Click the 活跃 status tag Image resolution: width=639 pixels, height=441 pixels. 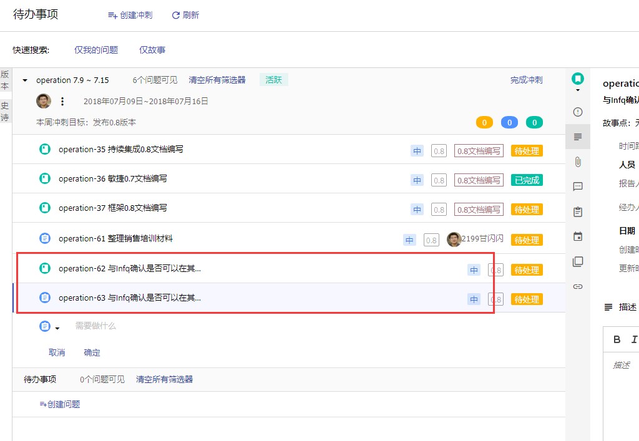[x=273, y=80]
